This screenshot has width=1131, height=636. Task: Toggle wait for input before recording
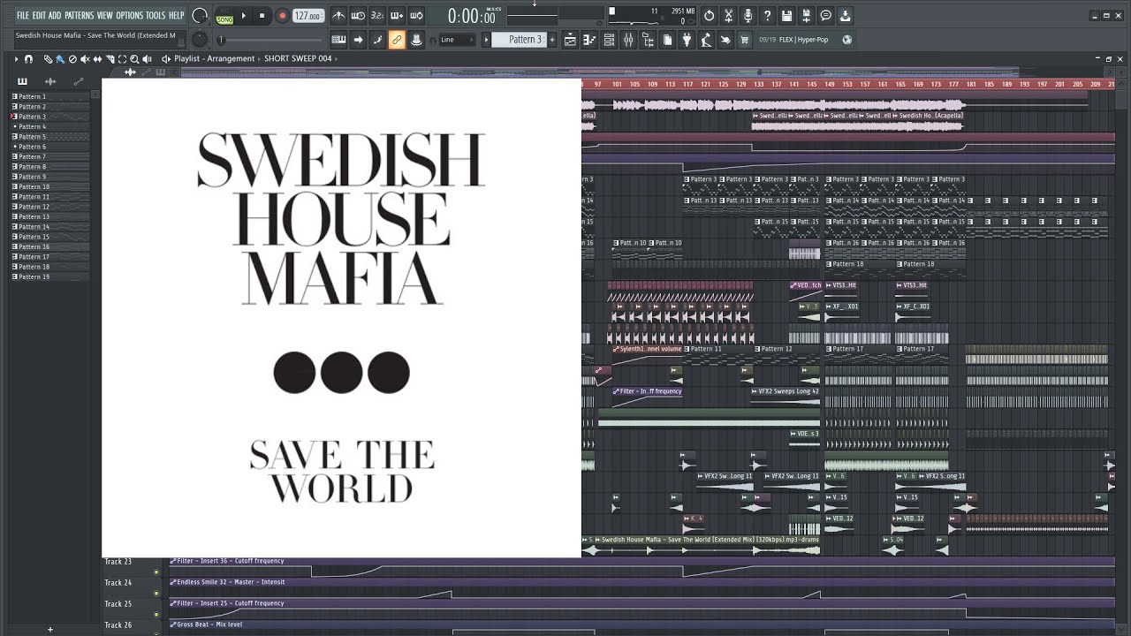[358, 16]
